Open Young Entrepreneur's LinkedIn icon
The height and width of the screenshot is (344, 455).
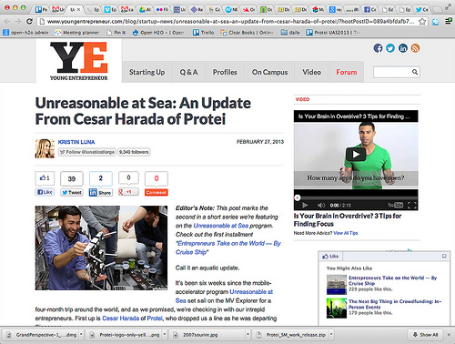click(403, 48)
